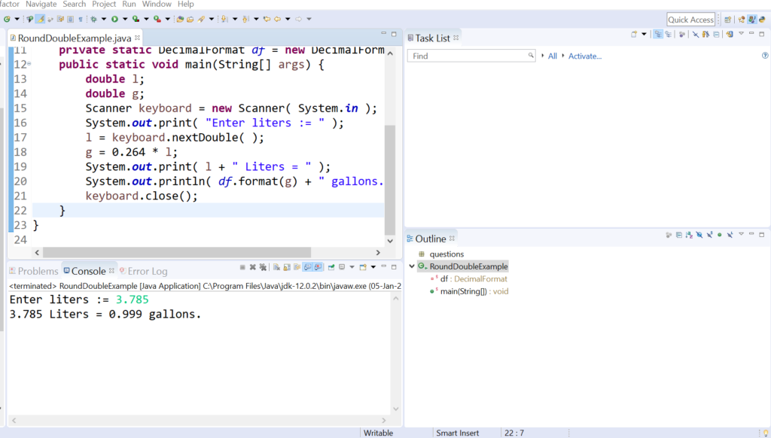Select the Debug toolbar icon
Screen dimensions: 771x438
[x=93, y=18]
